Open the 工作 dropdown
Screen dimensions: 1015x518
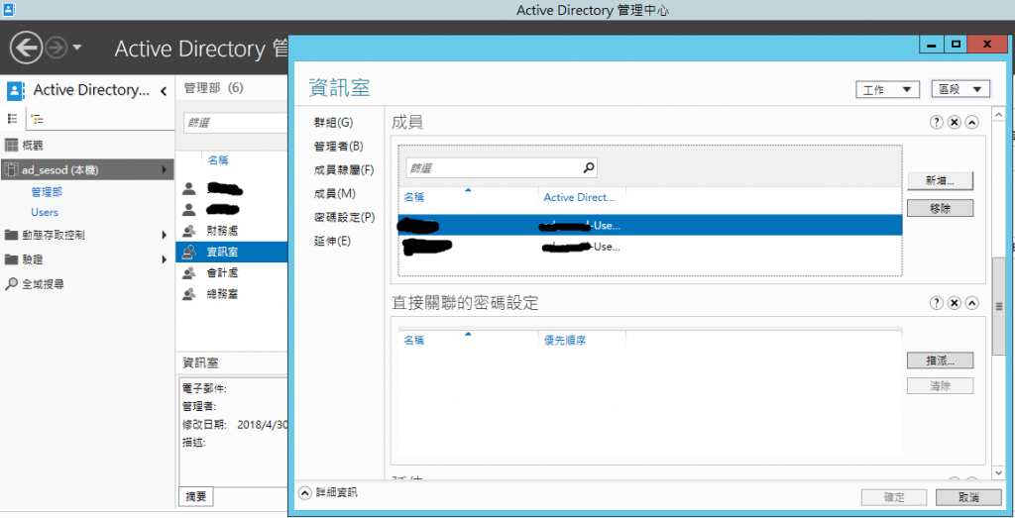tap(887, 90)
